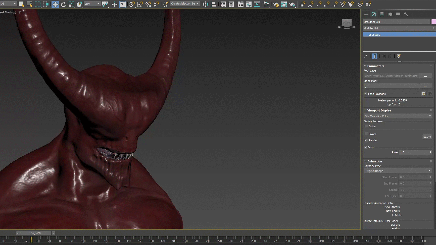
Task: Click the frame counter field showing 54/400
Action: click(35, 233)
